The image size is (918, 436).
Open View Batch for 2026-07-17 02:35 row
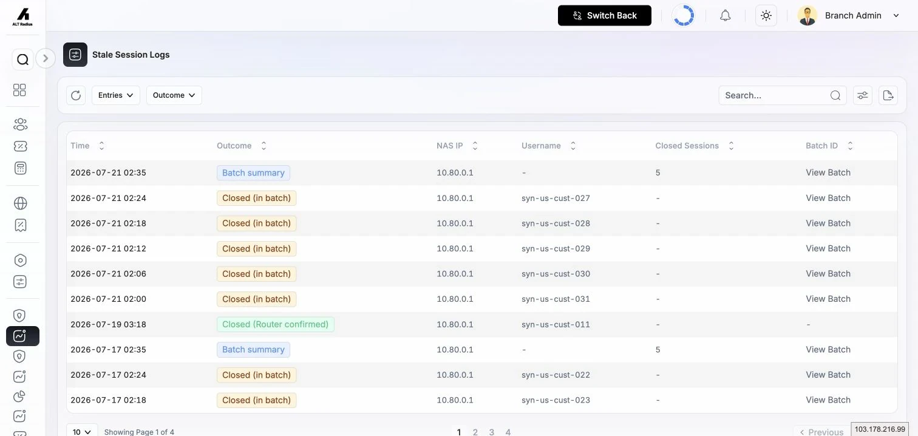828,350
